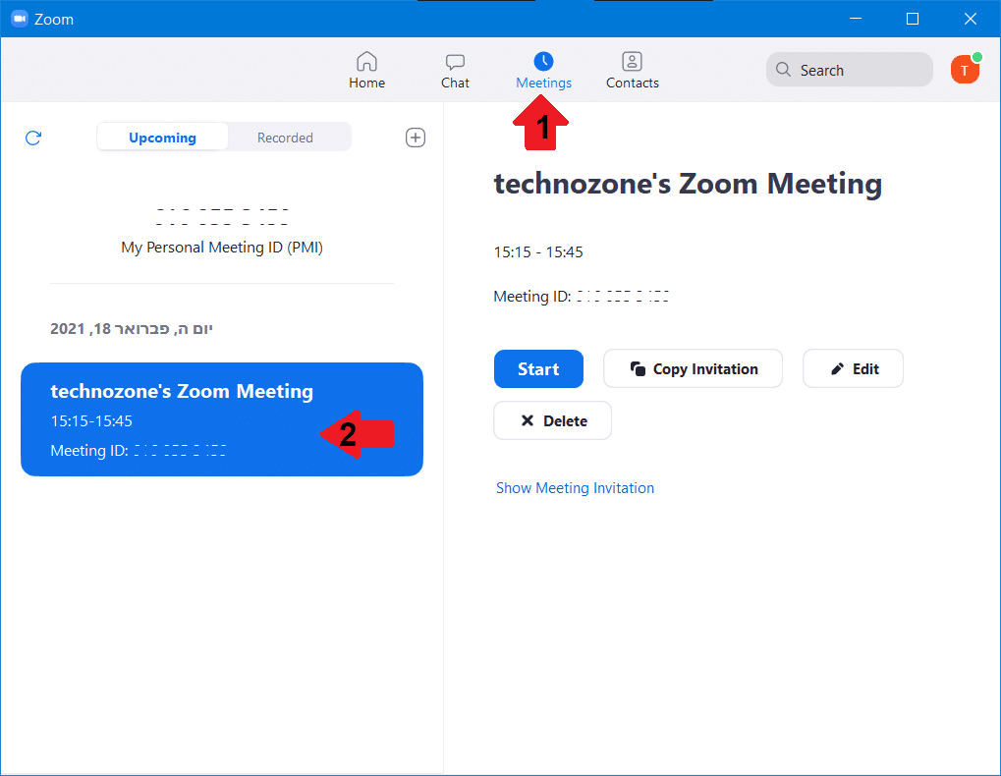Delete the selected meeting
Viewport: 1001px width, 776px height.
[552, 420]
